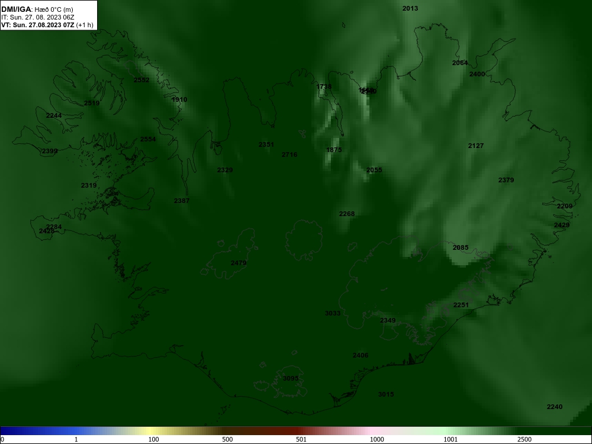Click the legend tick label 0
This screenshot has height=444, width=592.
[x=2, y=439]
